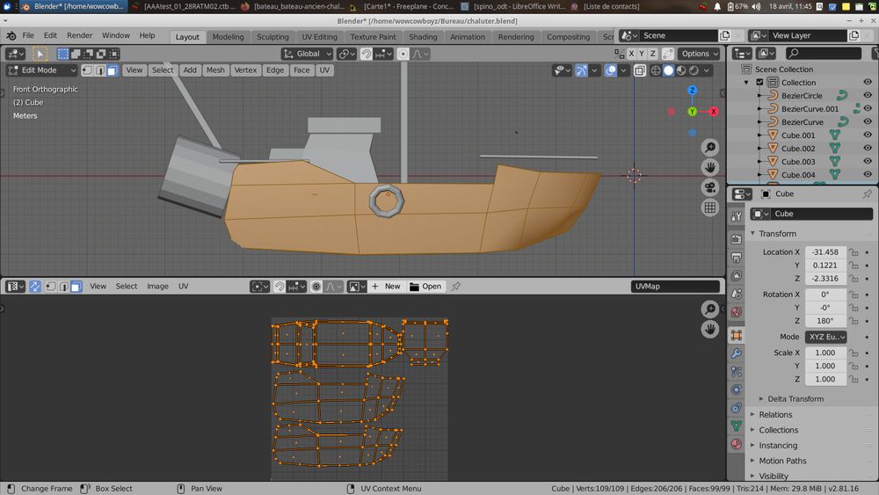Click the New image button

click(386, 287)
